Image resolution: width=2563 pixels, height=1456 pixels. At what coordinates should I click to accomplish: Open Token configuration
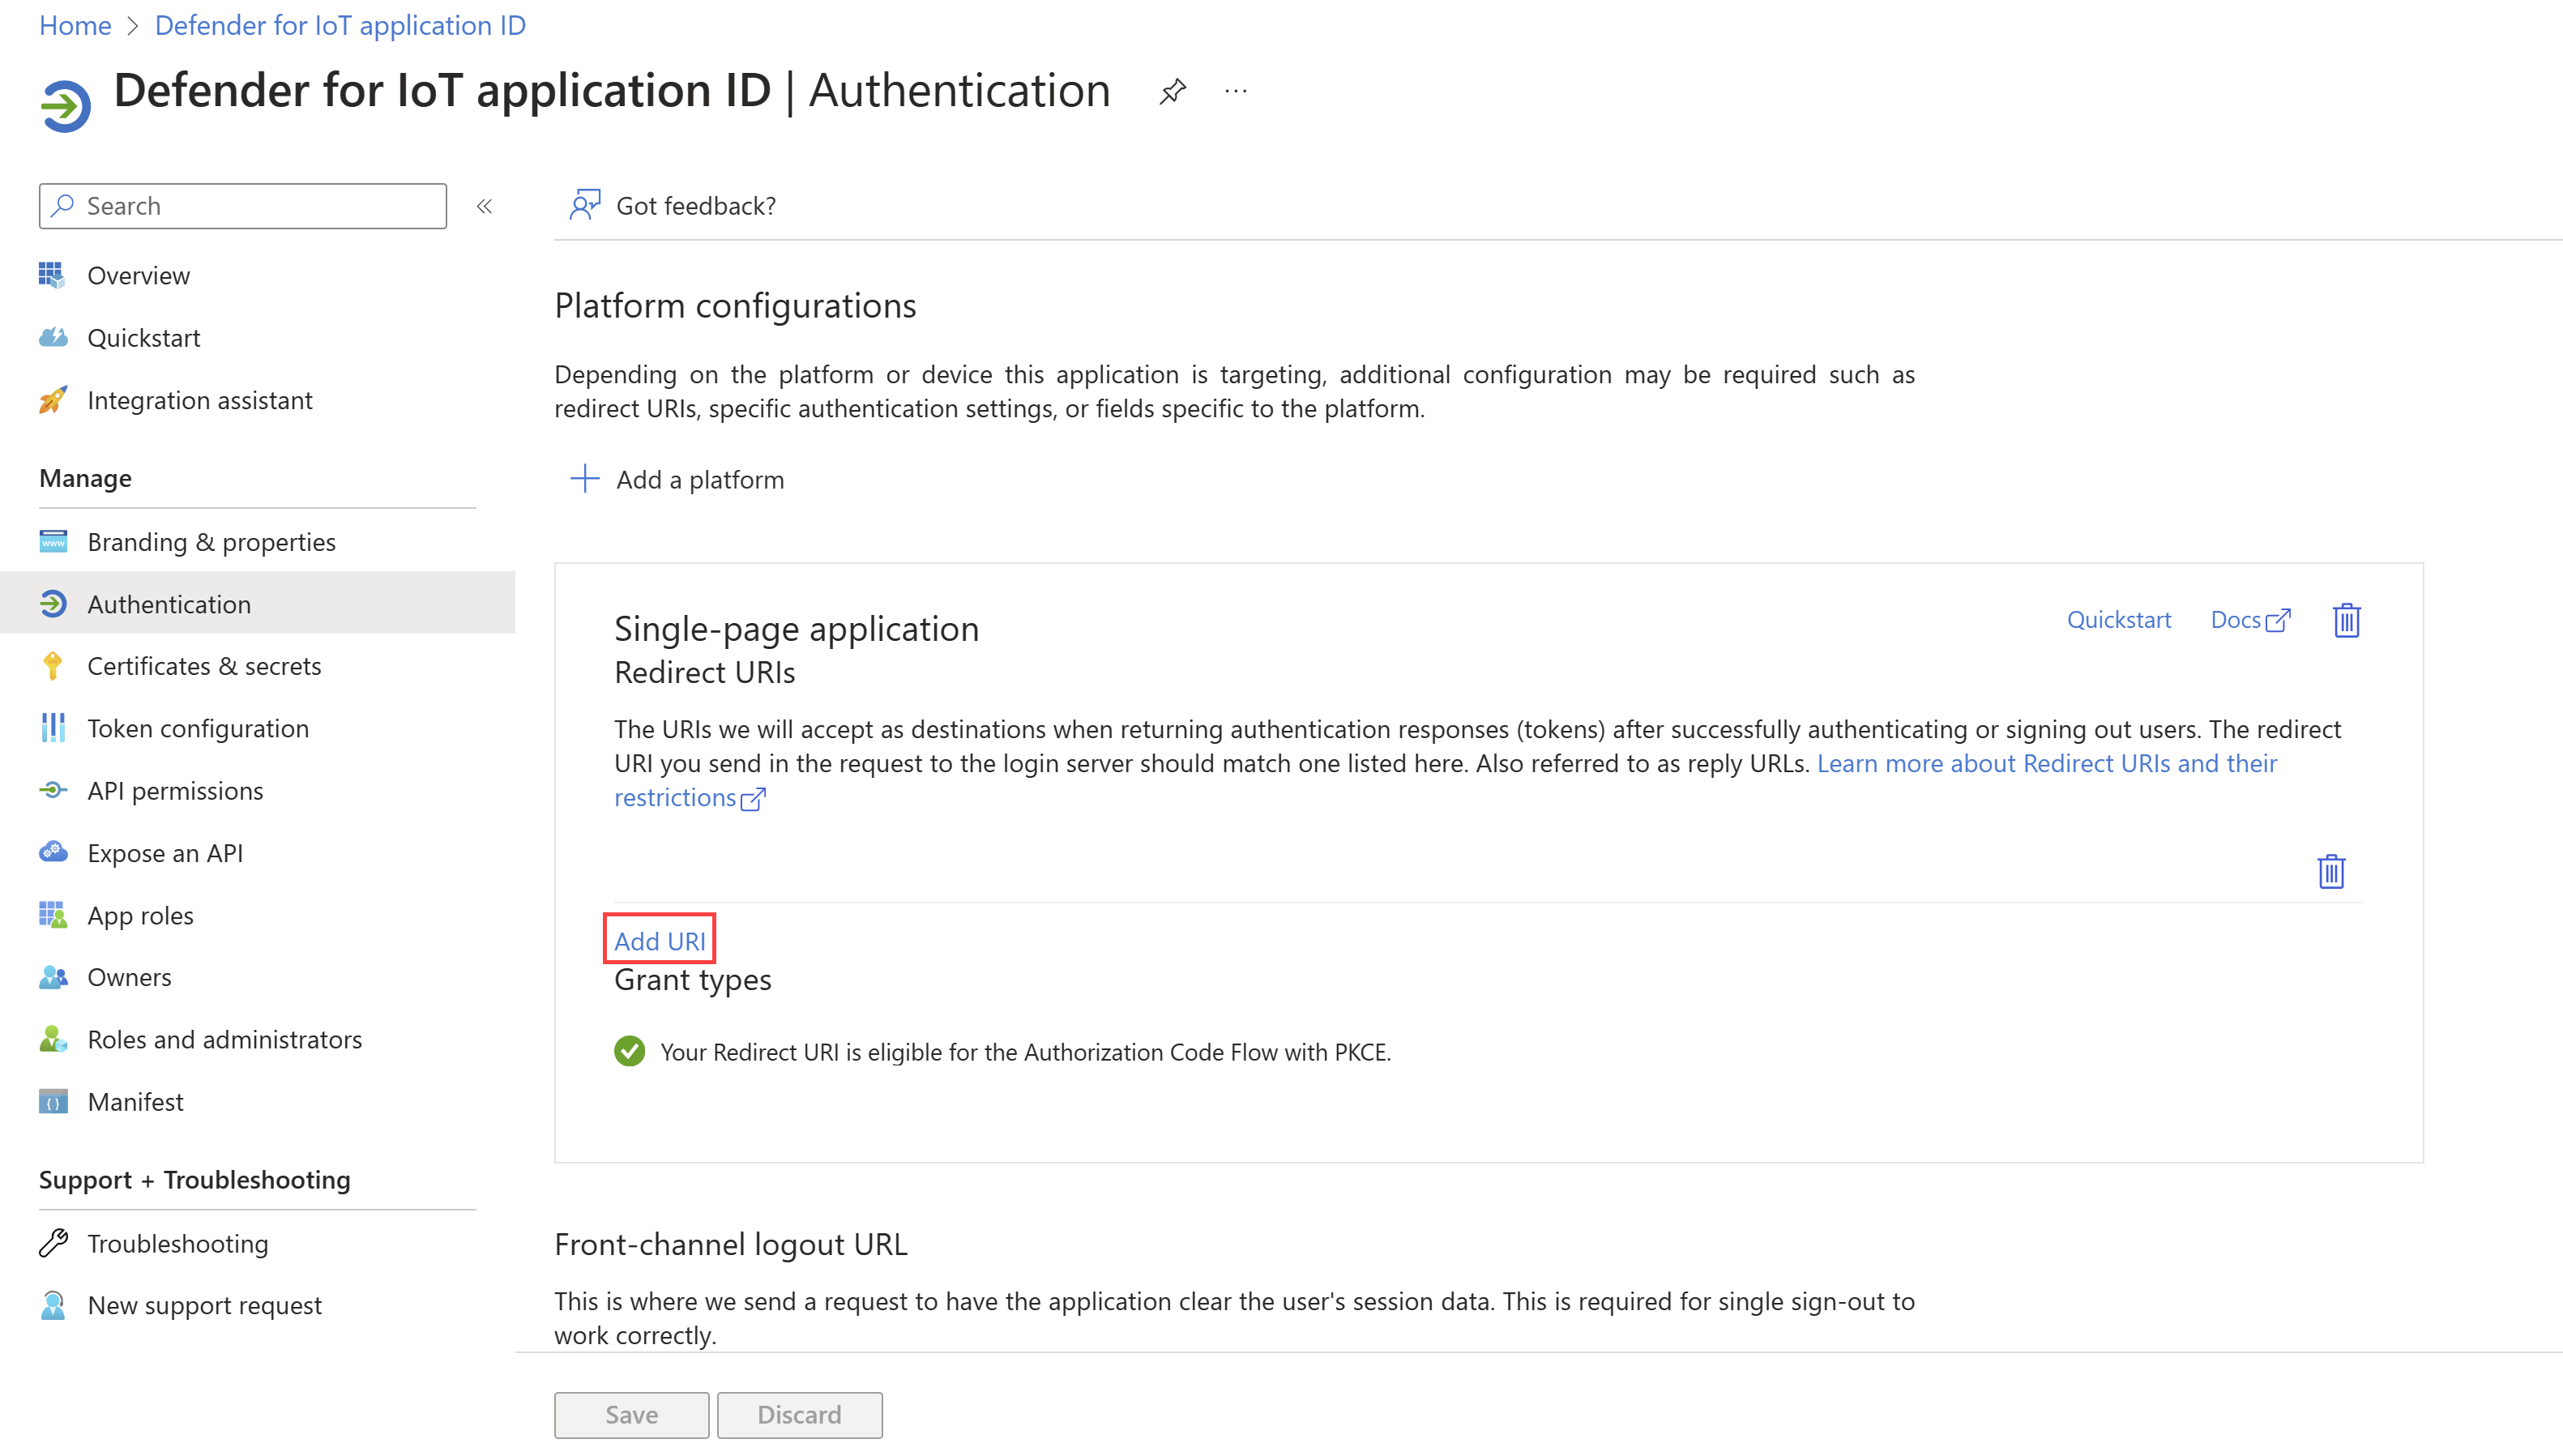(x=198, y=728)
